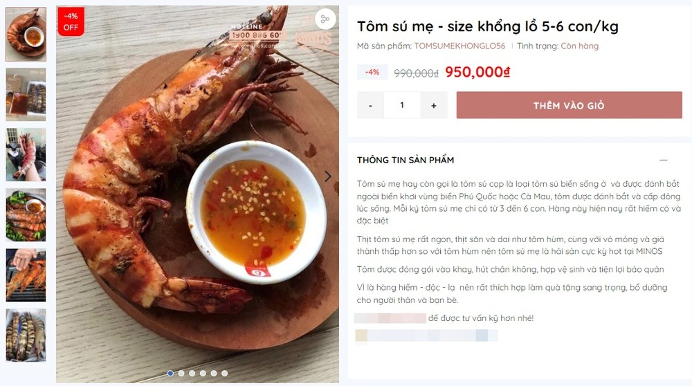Image resolution: width=692 pixels, height=386 pixels.
Task: Click the share icon on product image
Action: 325,19
